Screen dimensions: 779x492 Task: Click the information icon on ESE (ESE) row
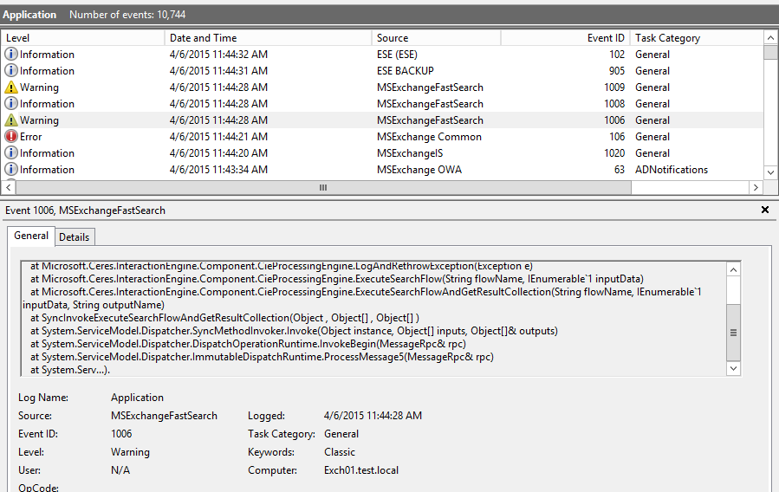click(11, 54)
